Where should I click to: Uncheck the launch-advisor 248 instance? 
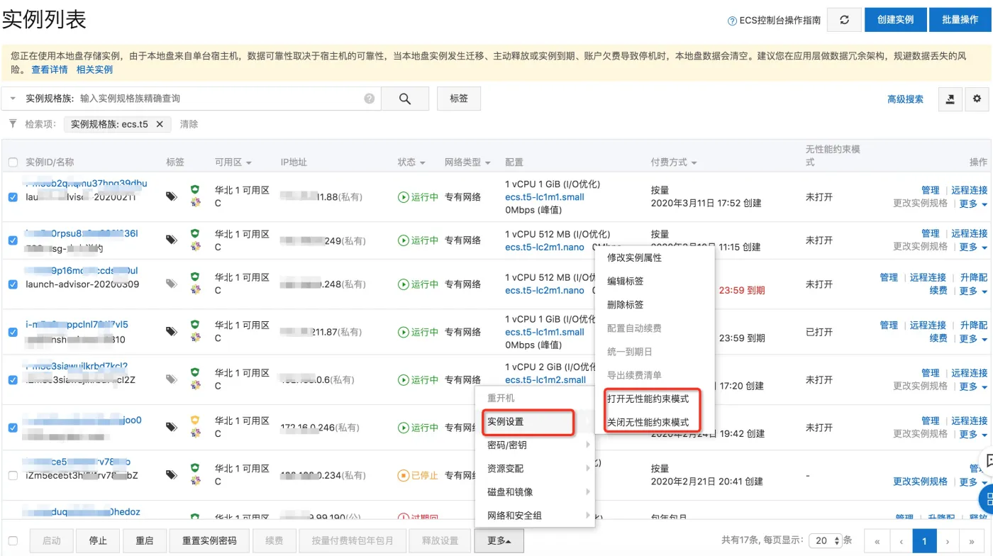pyautogui.click(x=13, y=284)
